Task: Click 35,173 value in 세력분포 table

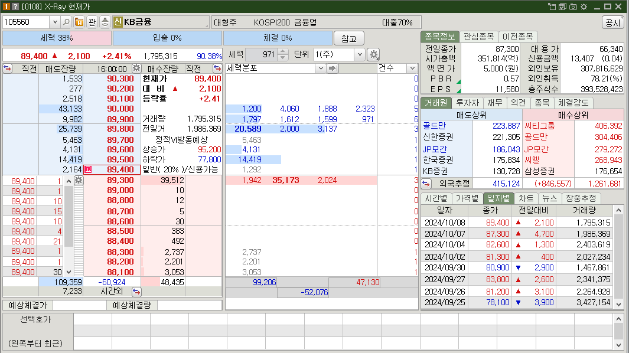Action: [x=286, y=180]
